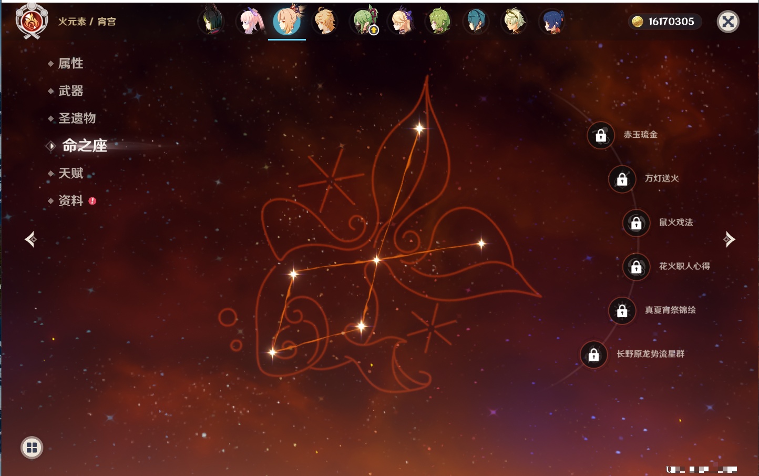This screenshot has height=476, width=759.
Task: Open the grid menu button at bottom-left
Action: (x=32, y=448)
